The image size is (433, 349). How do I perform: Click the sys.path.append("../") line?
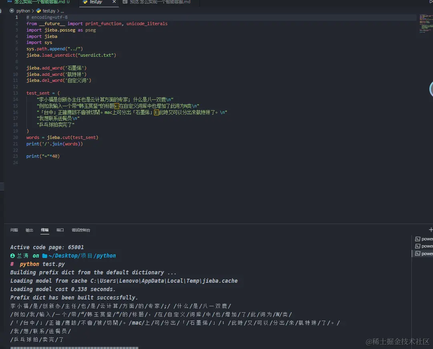54,49
